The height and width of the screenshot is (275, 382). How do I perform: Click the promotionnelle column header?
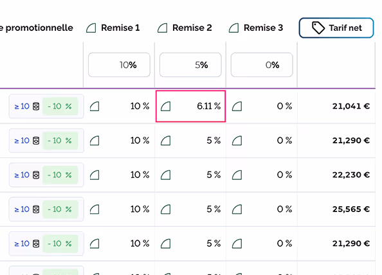[37, 28]
